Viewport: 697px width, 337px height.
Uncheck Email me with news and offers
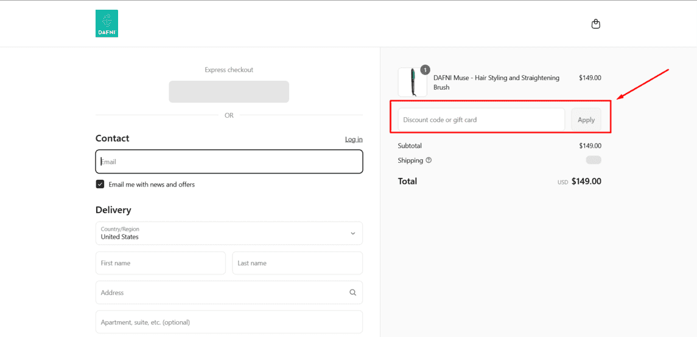[x=100, y=185]
